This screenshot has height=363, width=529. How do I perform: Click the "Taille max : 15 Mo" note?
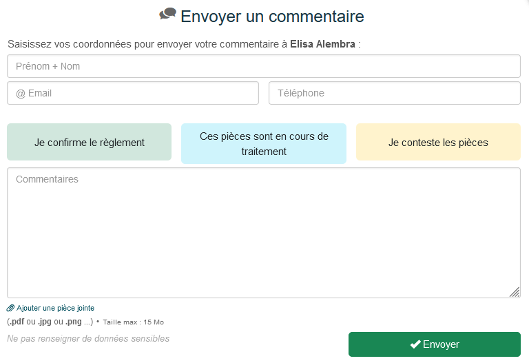pyautogui.click(x=133, y=322)
